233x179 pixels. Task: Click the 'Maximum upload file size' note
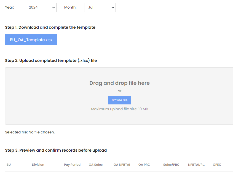119,109
